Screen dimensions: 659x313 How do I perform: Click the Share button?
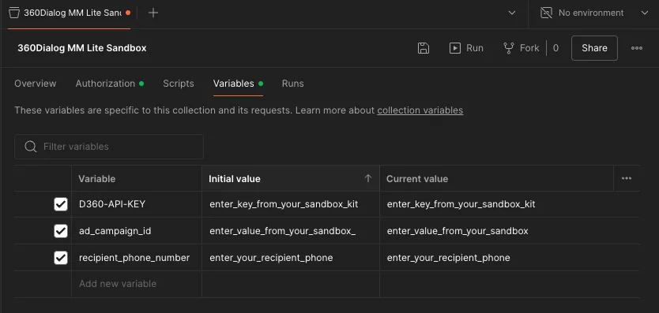pyautogui.click(x=594, y=48)
